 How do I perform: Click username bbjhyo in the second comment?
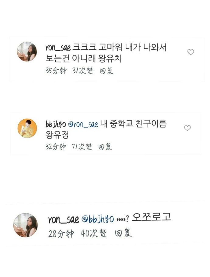56,124
